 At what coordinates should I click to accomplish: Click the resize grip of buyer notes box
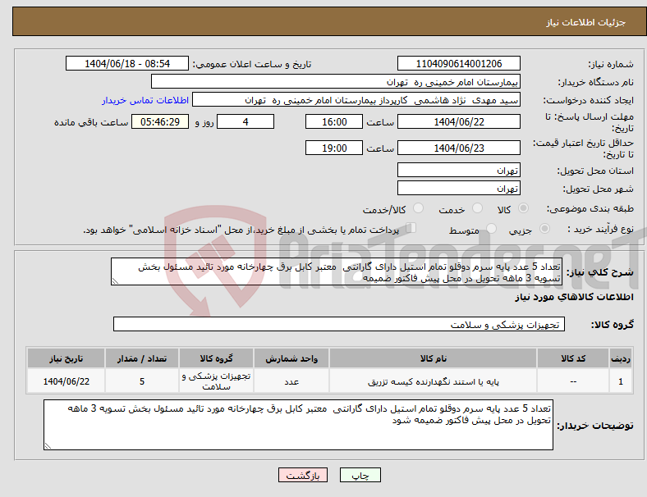48,445
